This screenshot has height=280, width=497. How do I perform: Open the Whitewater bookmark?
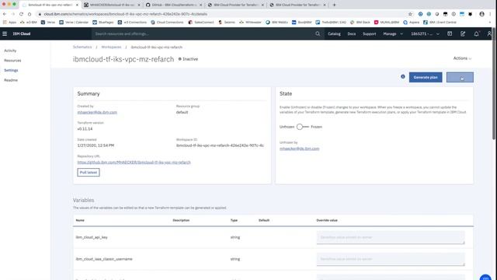250,23
